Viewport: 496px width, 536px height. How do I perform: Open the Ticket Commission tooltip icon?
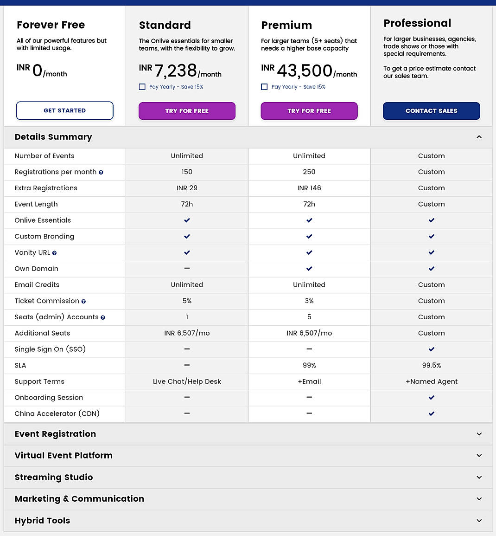83,301
